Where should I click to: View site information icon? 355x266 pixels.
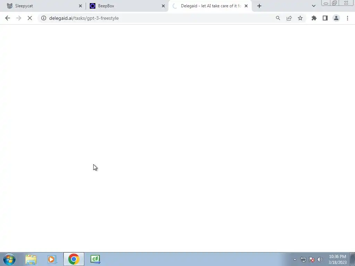(x=43, y=18)
